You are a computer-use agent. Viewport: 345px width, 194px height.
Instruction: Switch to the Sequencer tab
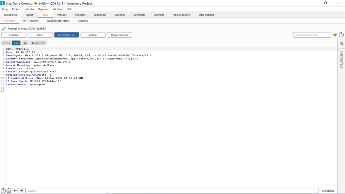[x=100, y=15]
